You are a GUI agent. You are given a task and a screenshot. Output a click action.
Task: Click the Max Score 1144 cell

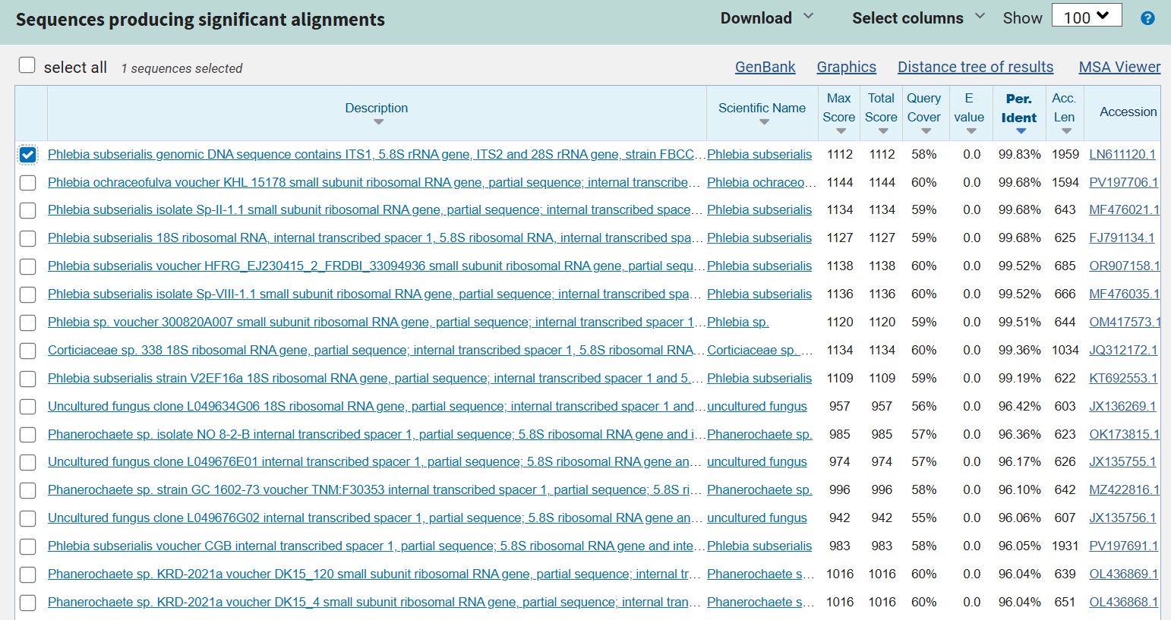point(840,182)
